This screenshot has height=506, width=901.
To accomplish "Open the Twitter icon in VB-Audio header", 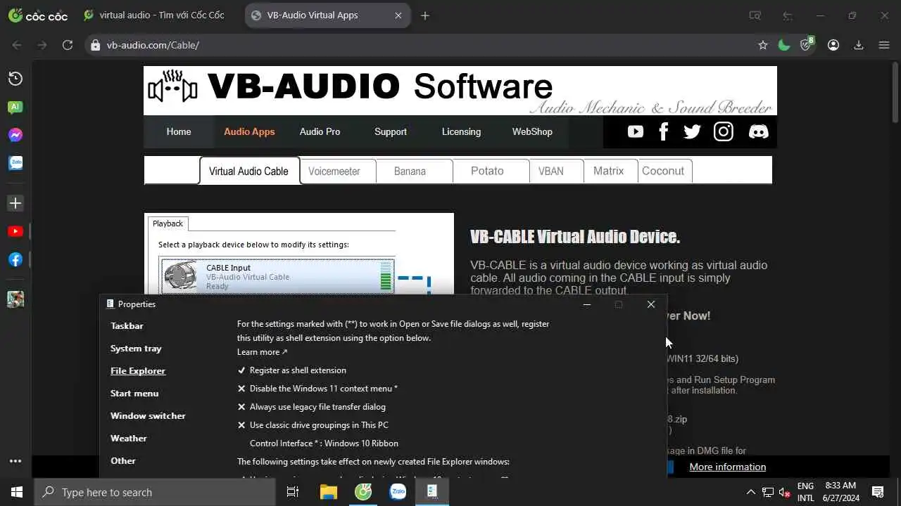I will 692,131.
